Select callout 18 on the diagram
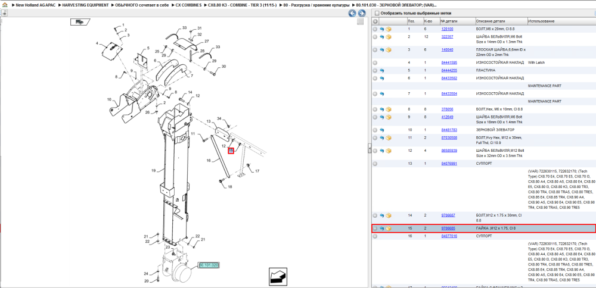 (x=230, y=187)
